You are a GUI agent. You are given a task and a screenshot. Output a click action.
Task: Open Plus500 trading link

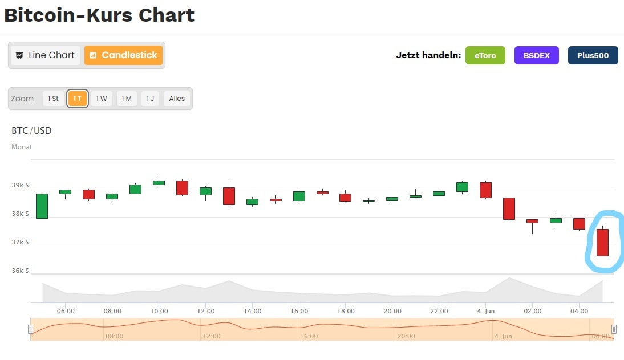pos(593,55)
